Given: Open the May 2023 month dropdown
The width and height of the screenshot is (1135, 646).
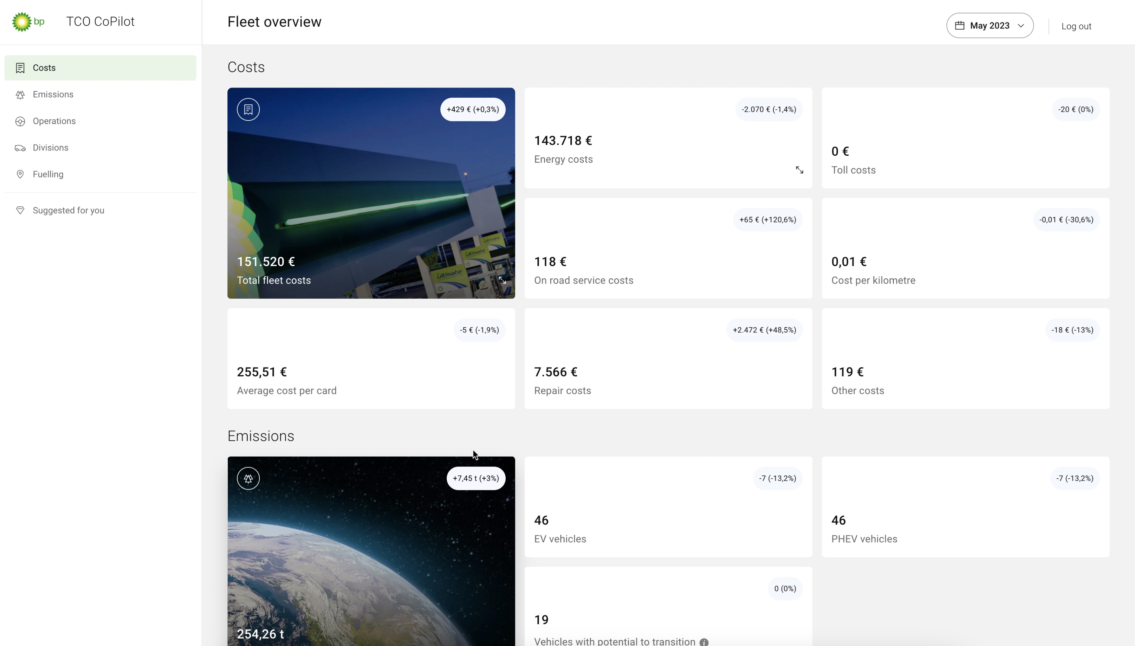Looking at the screenshot, I should pos(990,26).
